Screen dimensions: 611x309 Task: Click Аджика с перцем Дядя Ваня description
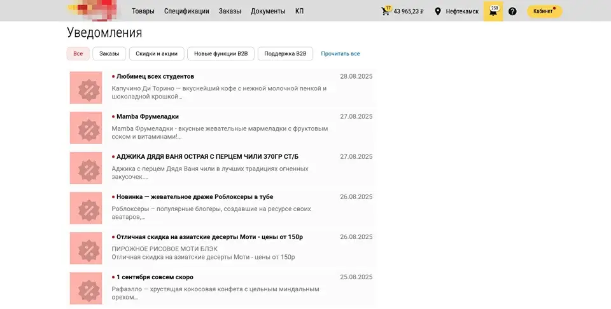210,173
